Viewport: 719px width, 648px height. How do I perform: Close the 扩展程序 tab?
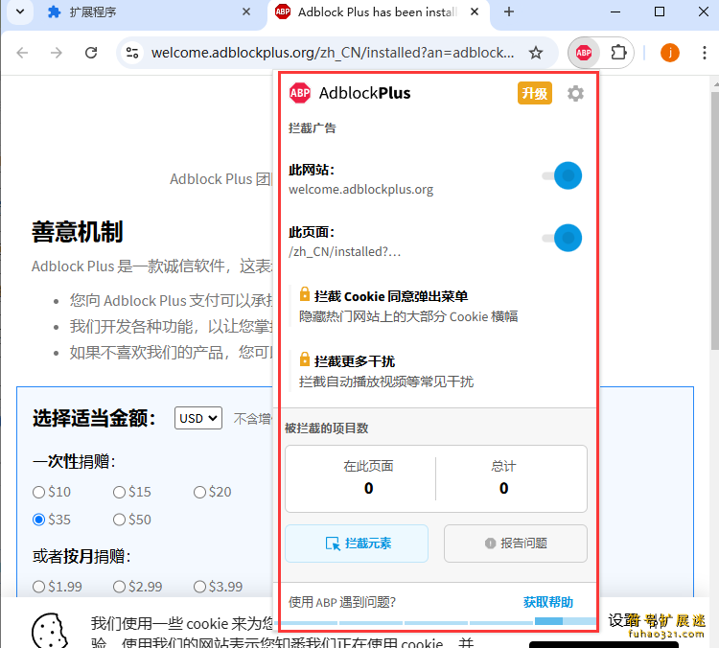coord(246,12)
